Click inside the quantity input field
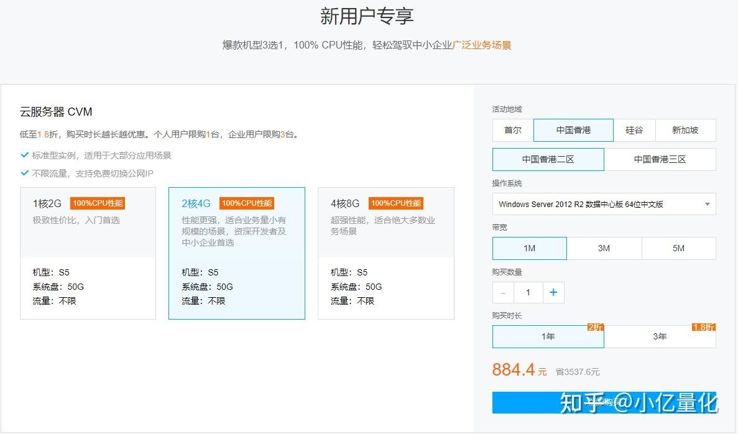738x434 pixels. (528, 292)
